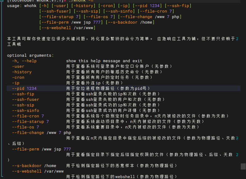Click the -user option in arguments list
The height and width of the screenshot is (179, 246).
click(x=18, y=67)
